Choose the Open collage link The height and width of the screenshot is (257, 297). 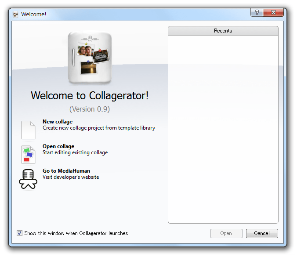point(58,146)
